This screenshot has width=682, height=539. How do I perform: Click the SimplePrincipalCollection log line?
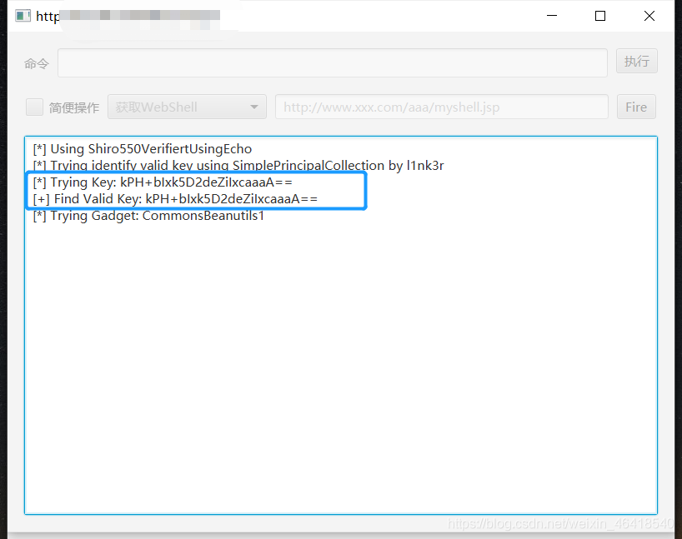[x=238, y=166]
